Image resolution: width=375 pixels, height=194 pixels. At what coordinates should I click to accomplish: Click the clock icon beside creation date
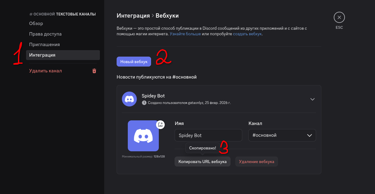(144, 102)
